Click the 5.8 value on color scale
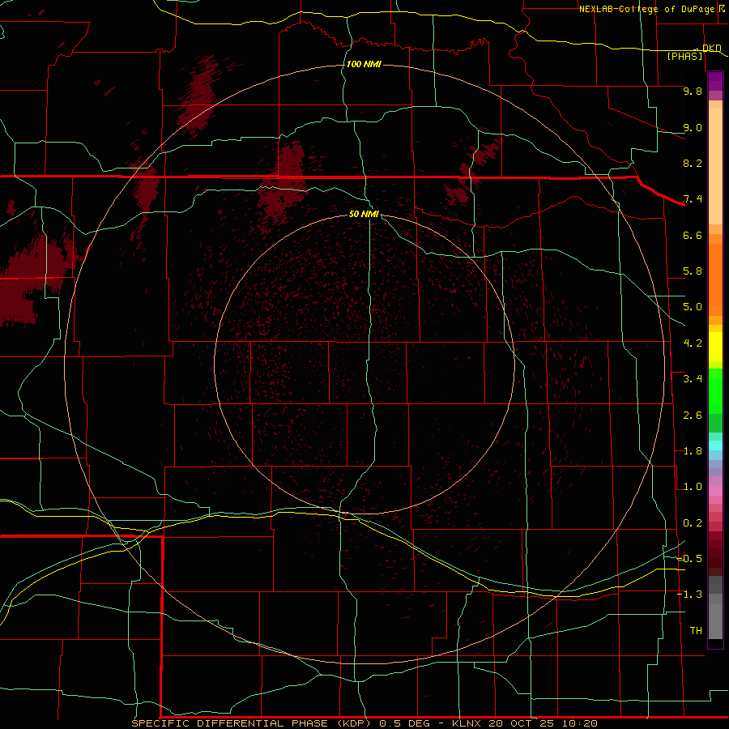This screenshot has width=729, height=729. (693, 271)
